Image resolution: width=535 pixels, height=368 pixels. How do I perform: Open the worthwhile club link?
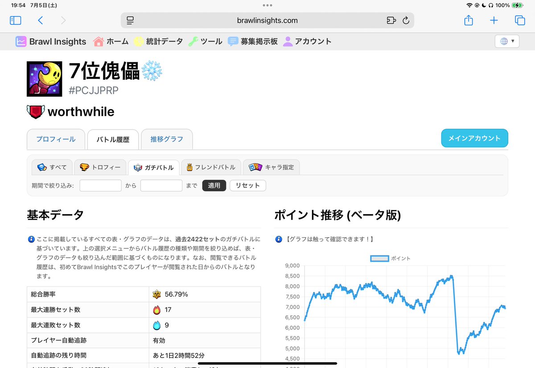pos(81,112)
